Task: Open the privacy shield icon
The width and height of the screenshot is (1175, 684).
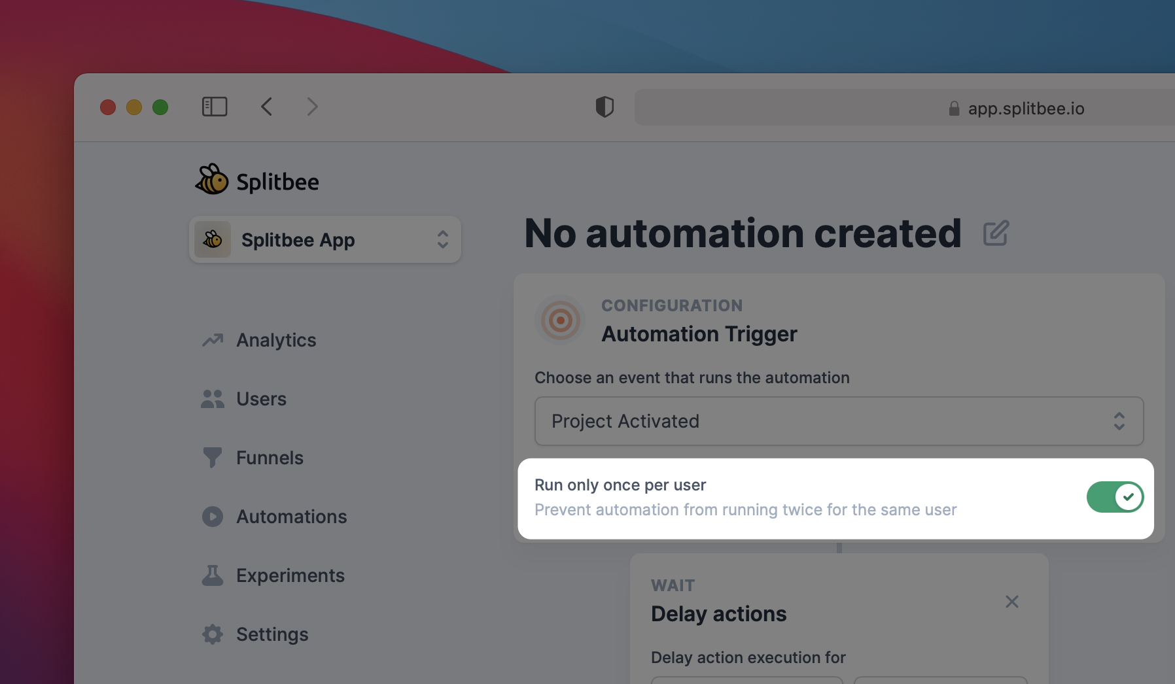Action: (605, 107)
